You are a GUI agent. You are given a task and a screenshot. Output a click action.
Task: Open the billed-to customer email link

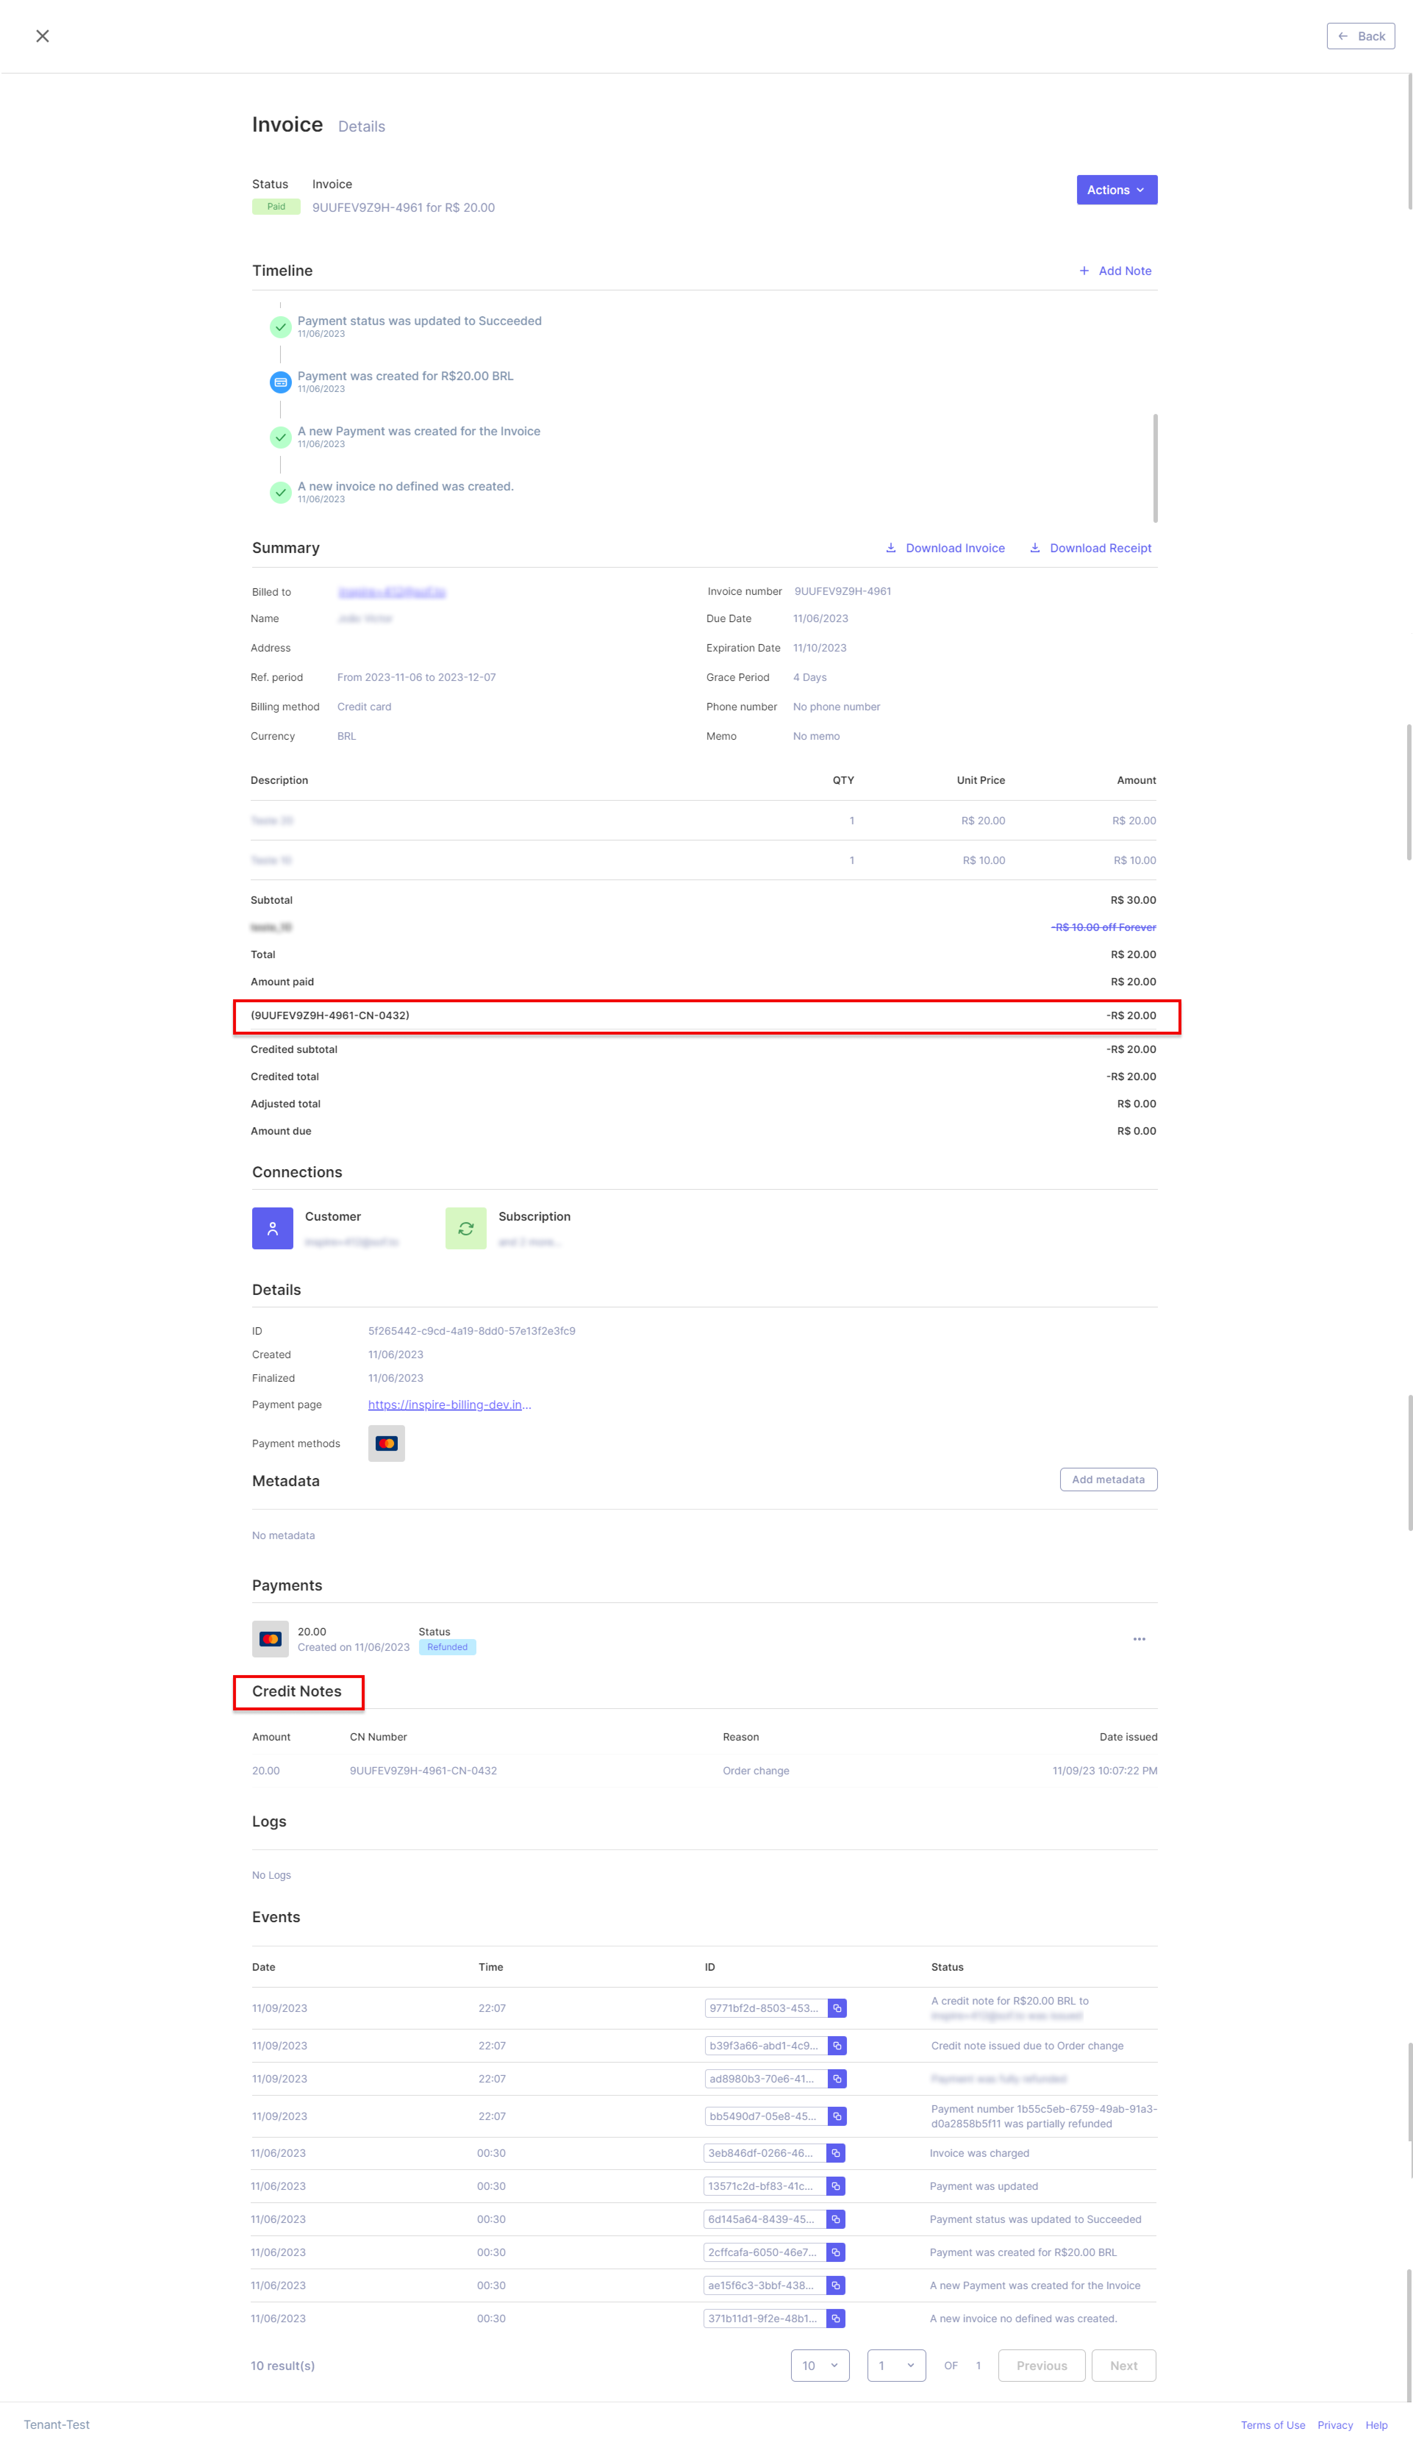392,592
